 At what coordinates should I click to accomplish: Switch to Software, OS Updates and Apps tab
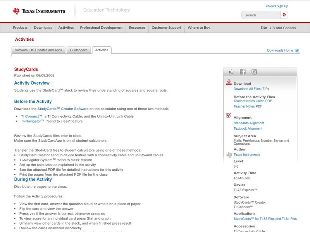[38, 50]
